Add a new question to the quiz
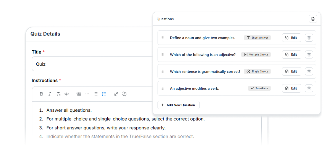 pyautogui.click(x=178, y=105)
